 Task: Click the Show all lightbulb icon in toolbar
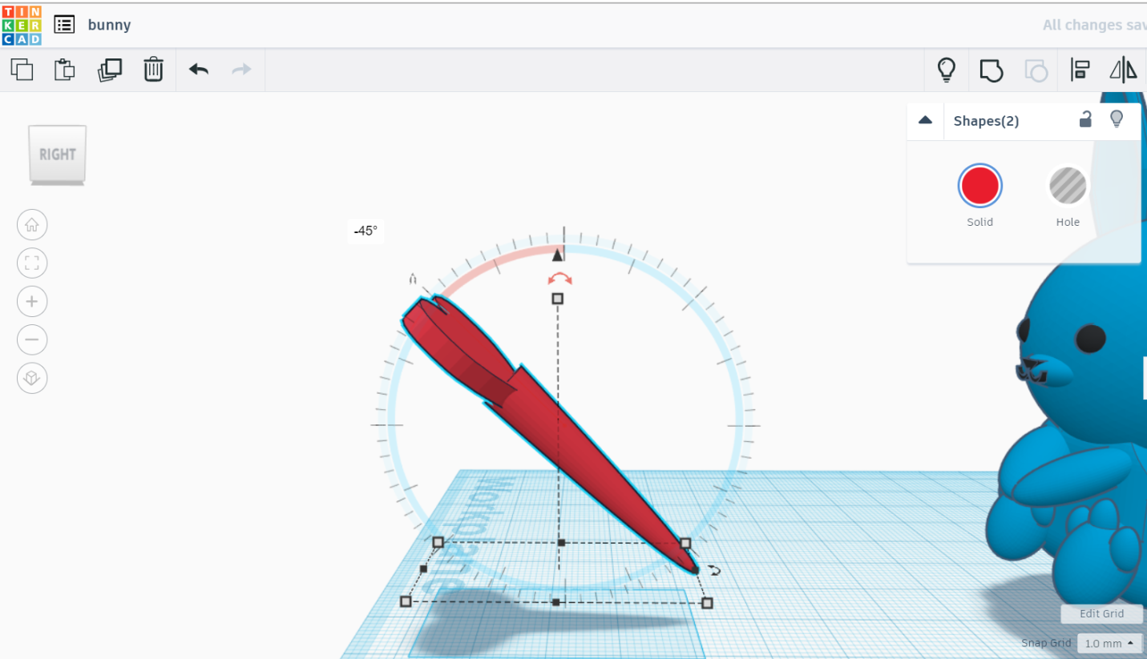947,70
